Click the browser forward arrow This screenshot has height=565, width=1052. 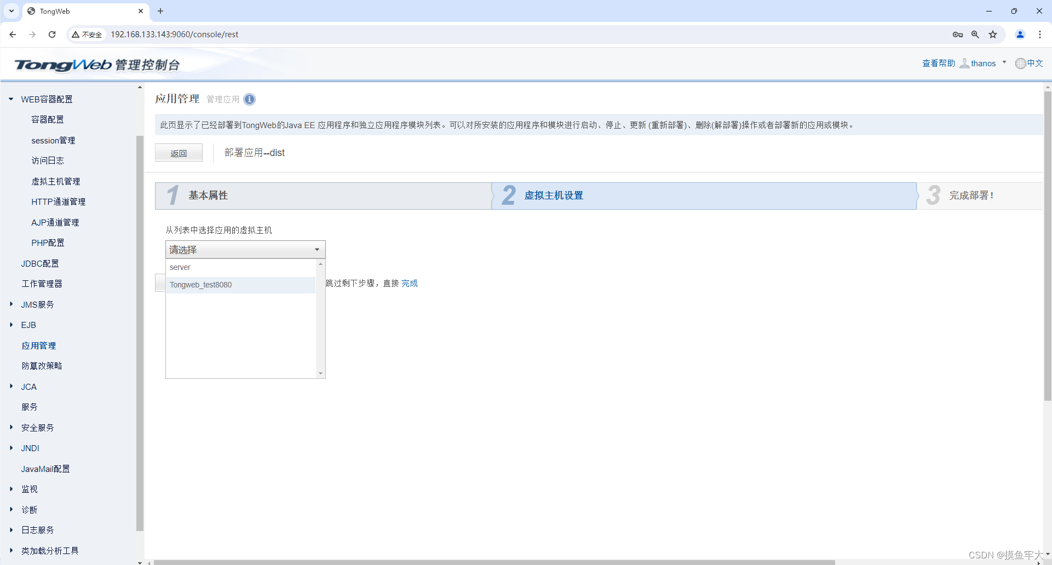coord(32,34)
